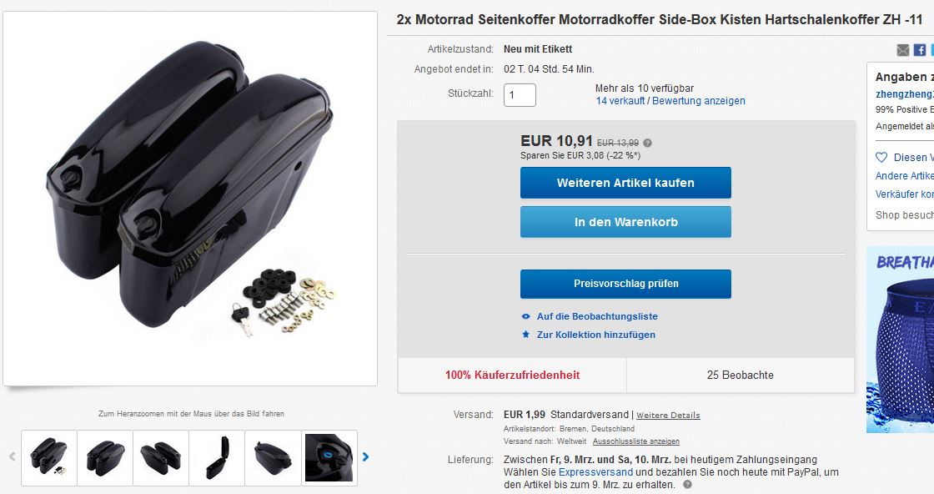Click the star icon for Kollektion
The height and width of the screenshot is (494, 934).
(x=525, y=335)
